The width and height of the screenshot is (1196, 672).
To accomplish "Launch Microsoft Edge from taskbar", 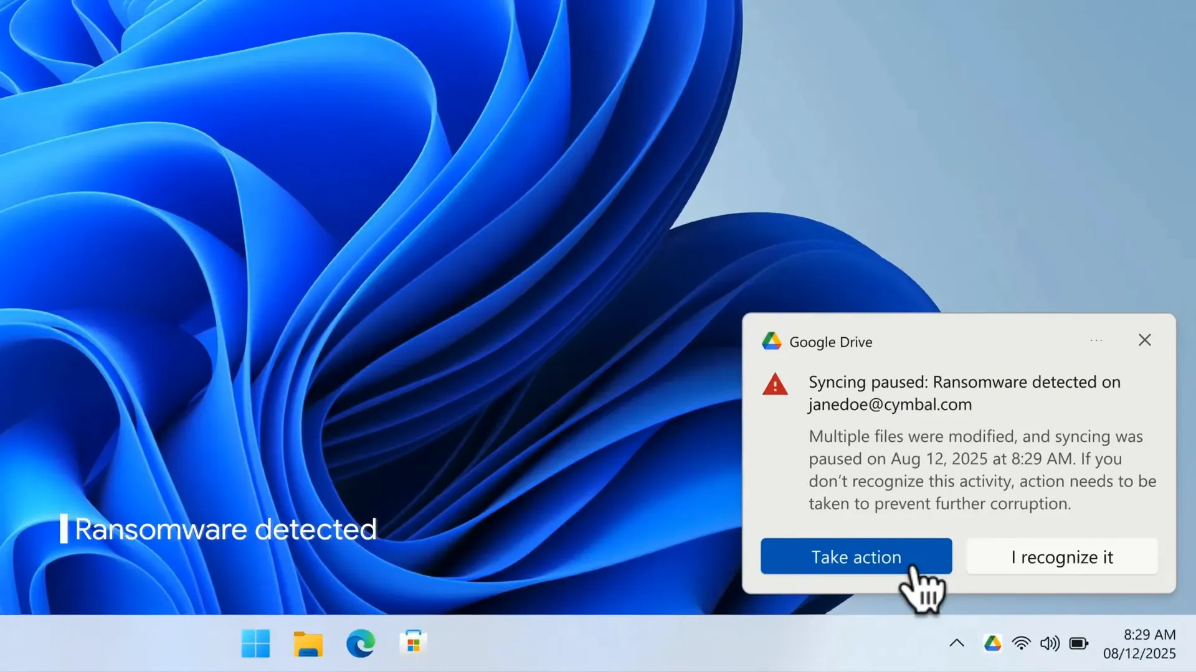I will [x=361, y=643].
